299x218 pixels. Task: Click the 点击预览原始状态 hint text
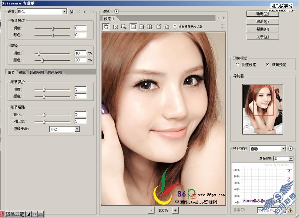pos(190,27)
